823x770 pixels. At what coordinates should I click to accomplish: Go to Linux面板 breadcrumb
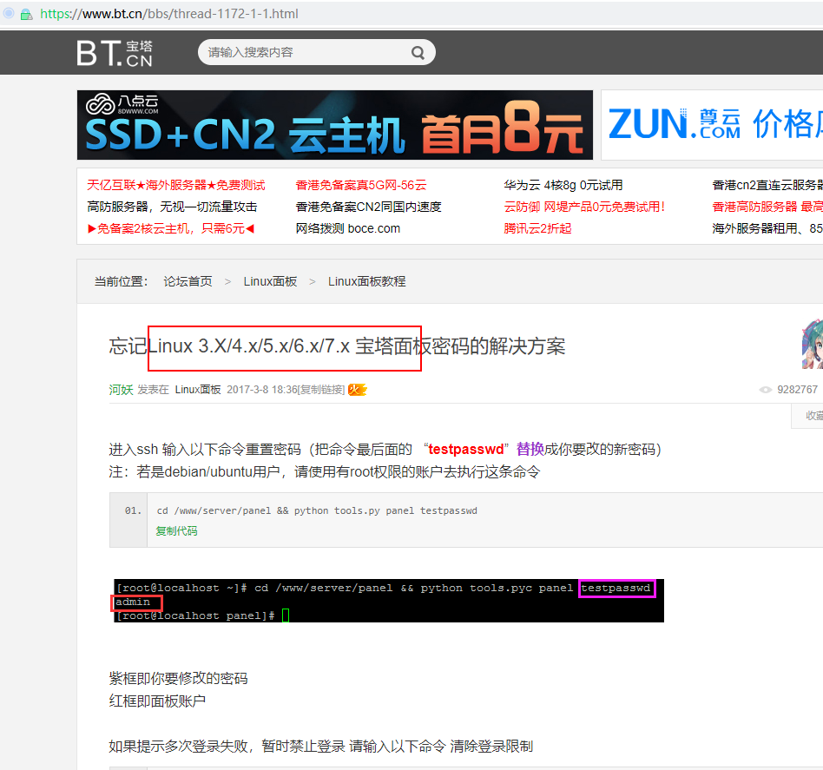point(270,281)
